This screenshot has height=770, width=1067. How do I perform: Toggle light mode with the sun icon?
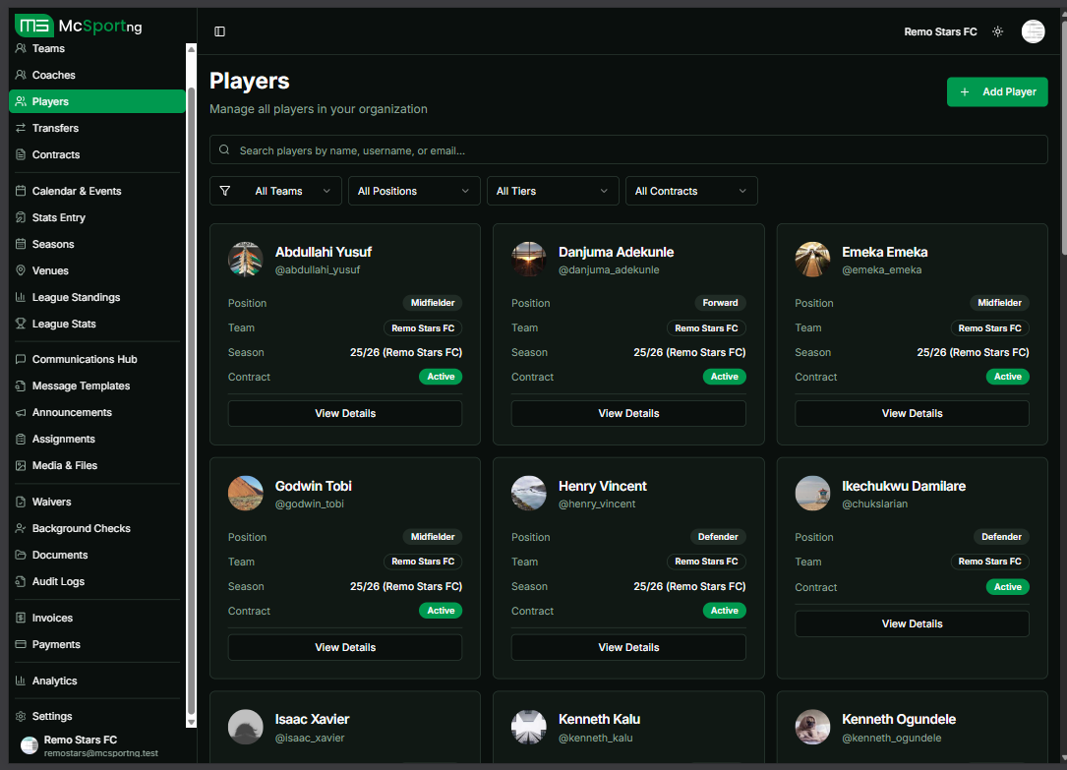997,31
